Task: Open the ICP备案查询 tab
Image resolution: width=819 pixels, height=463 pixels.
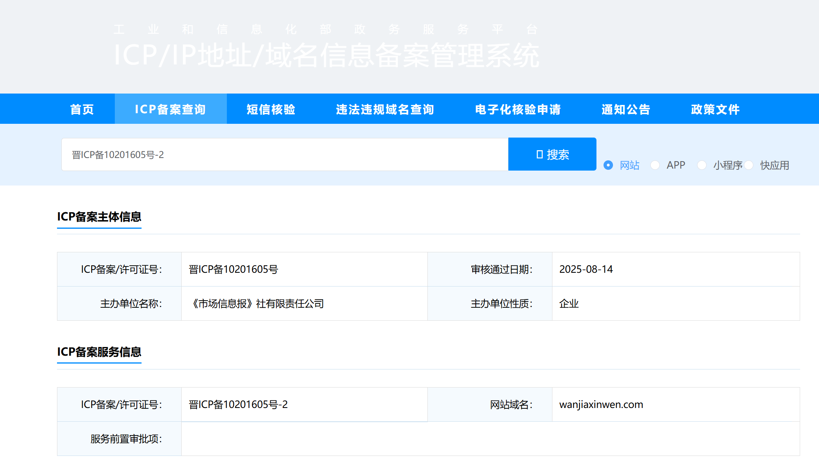Action: [170, 109]
